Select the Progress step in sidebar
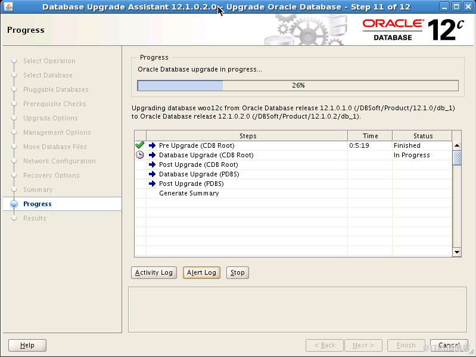Screen dimensions: 476x357 (x=38, y=204)
